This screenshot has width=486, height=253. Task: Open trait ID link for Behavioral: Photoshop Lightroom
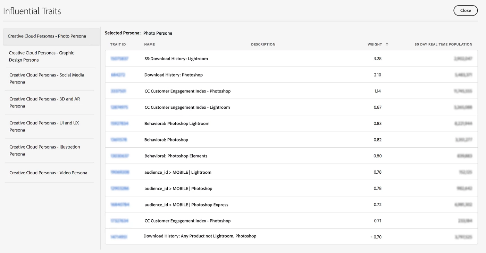[x=119, y=123]
